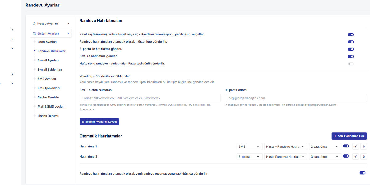Click the edit icon for Hatırlatma 1
Viewport: 370px width, 185px height.
click(x=356, y=146)
